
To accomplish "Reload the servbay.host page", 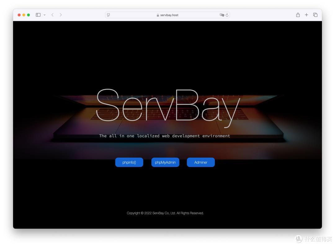I will click(x=227, y=15).
